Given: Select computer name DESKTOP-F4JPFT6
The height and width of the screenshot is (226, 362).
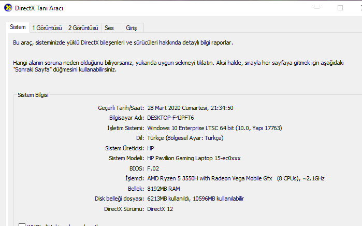Looking at the screenshot, I should point(170,118).
